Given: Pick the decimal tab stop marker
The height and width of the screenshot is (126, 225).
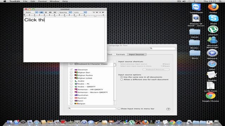Looking at the screenshot, I should click(x=103, y=13).
